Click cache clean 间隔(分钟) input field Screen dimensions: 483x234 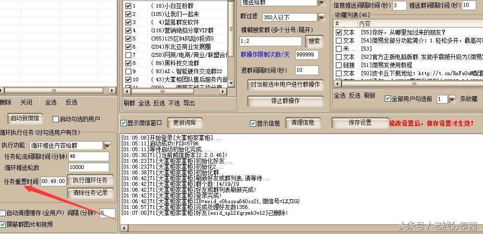(107, 213)
